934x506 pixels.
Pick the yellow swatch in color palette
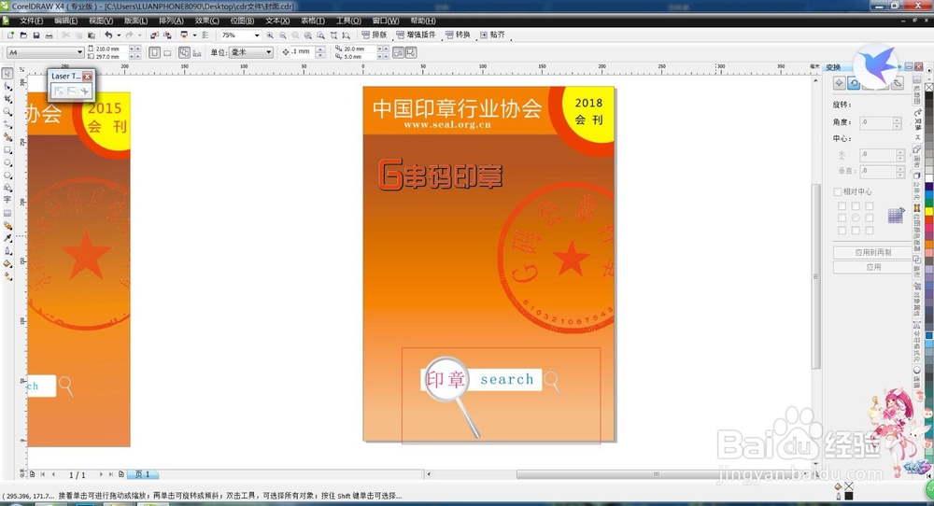click(929, 211)
